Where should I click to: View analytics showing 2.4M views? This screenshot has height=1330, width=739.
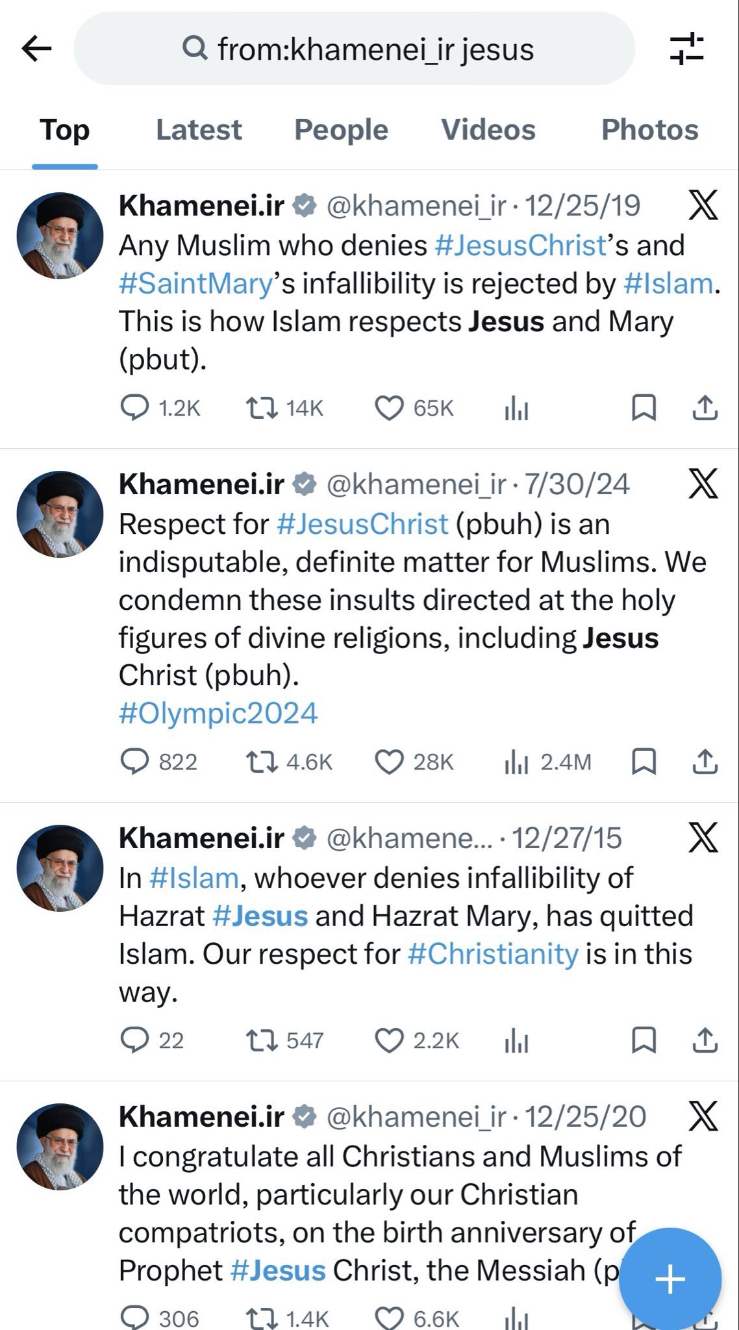click(x=517, y=762)
